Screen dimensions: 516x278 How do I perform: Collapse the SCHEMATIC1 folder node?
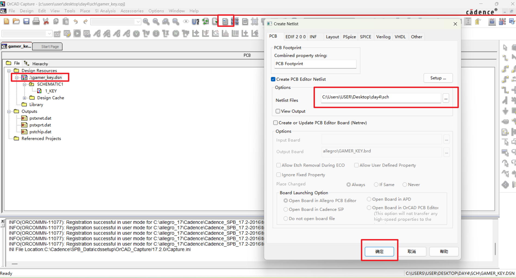[x=24, y=84]
